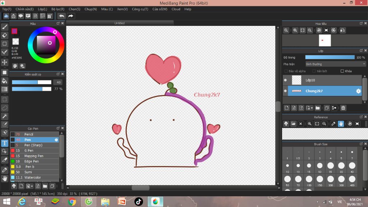Select the Eraser tool
This screenshot has width=368, height=207.
[x=4, y=35]
